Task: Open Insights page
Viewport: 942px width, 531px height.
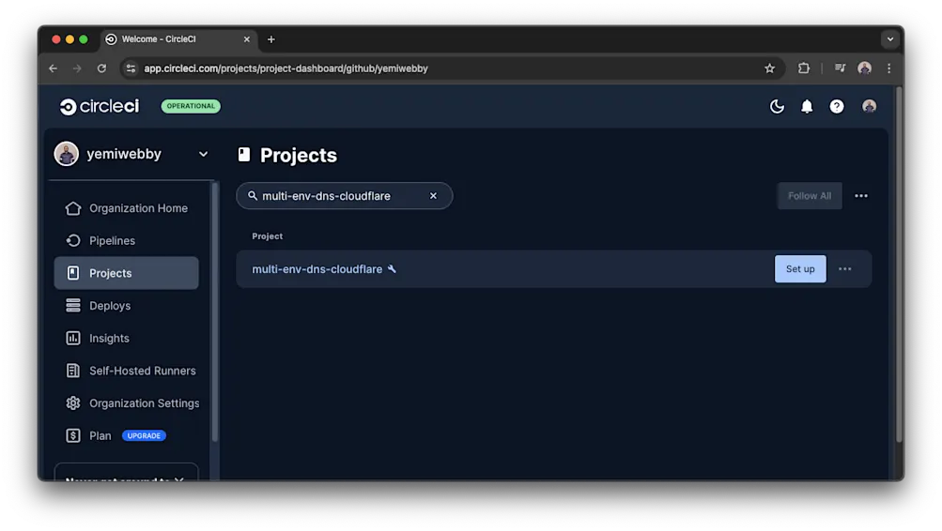Action: tap(126, 338)
